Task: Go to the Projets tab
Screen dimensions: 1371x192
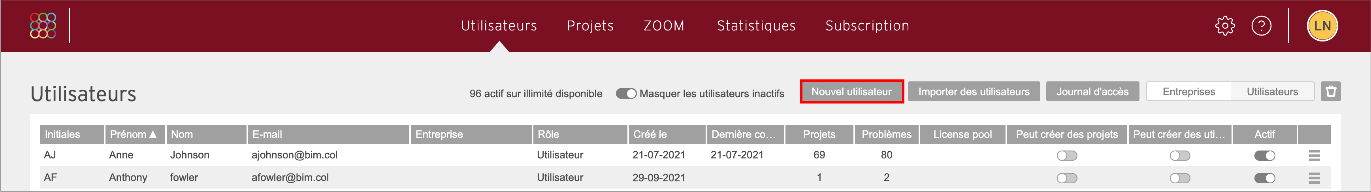Action: pyautogui.click(x=590, y=26)
